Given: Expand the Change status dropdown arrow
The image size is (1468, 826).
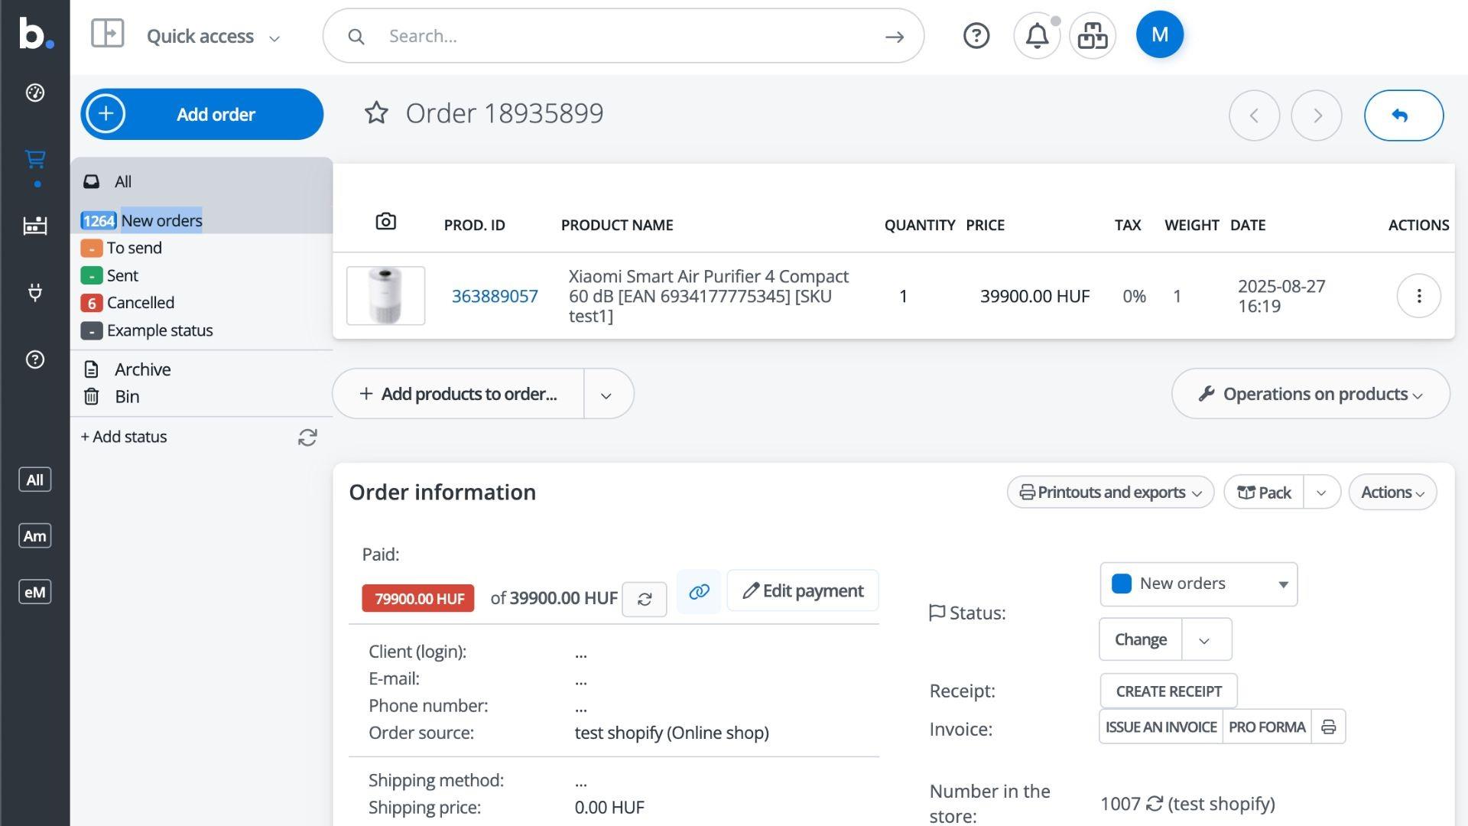Looking at the screenshot, I should point(1206,640).
